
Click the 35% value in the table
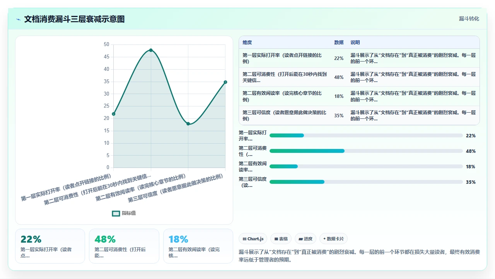click(339, 115)
